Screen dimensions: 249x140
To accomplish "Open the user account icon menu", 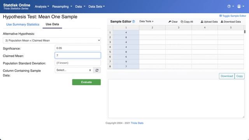I will [x=240, y=6].
